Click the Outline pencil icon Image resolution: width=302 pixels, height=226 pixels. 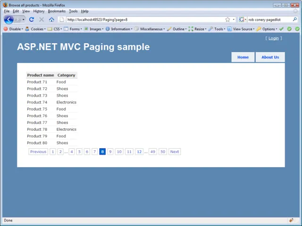click(x=169, y=29)
